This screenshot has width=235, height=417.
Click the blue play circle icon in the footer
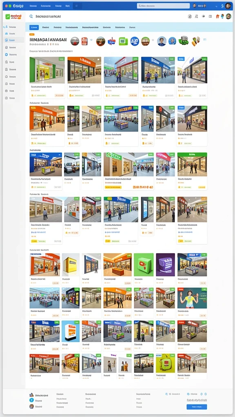pyautogui.click(x=31, y=400)
